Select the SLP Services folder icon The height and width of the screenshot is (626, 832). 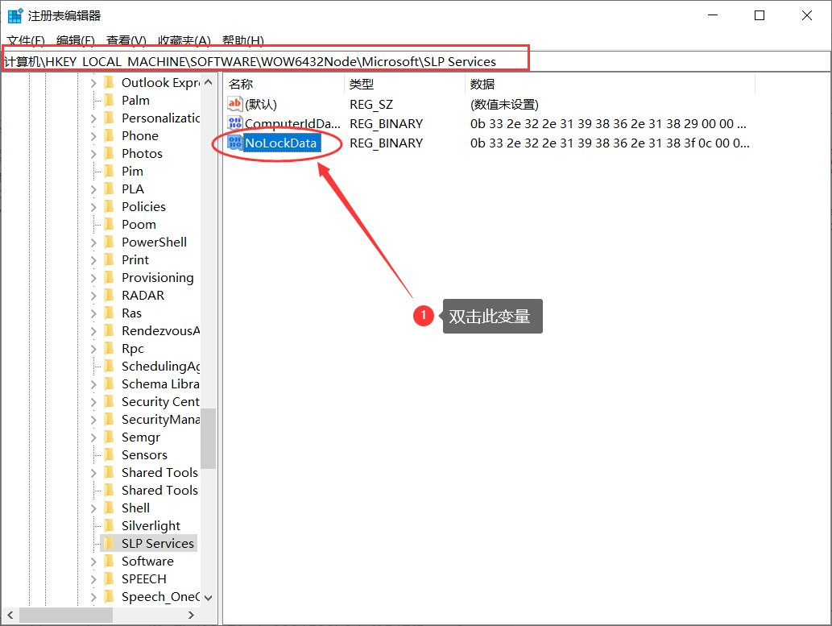109,543
